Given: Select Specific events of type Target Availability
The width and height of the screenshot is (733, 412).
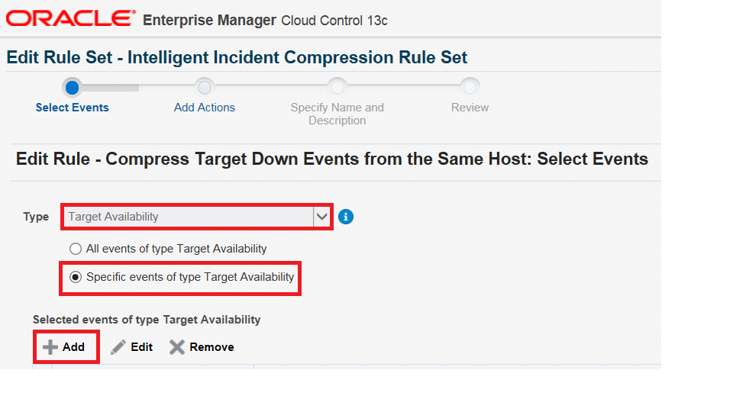Looking at the screenshot, I should 76,277.
